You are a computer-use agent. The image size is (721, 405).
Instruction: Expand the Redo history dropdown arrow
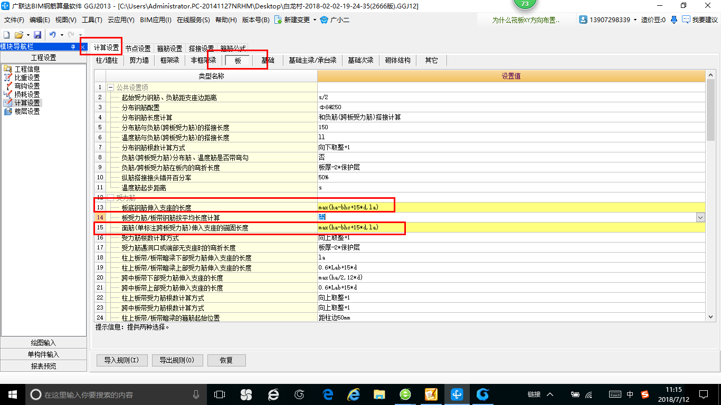click(80, 34)
